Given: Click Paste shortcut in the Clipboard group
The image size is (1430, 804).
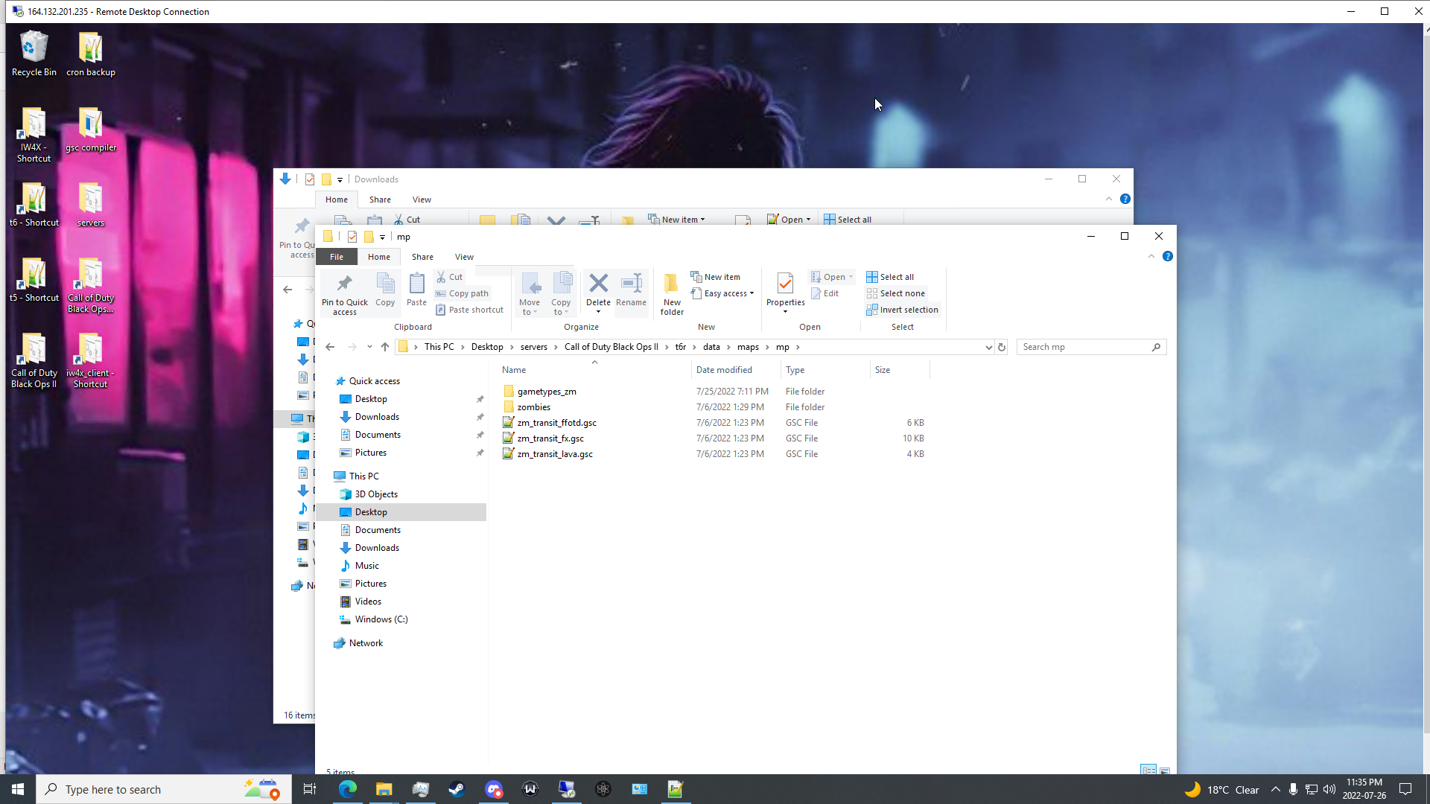Looking at the screenshot, I should pyautogui.click(x=470, y=310).
